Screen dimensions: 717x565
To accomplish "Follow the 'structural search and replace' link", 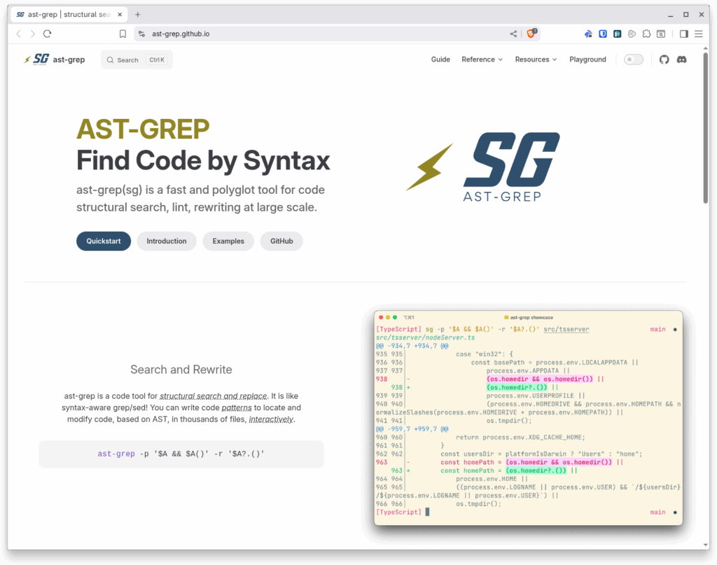I will pyautogui.click(x=213, y=396).
